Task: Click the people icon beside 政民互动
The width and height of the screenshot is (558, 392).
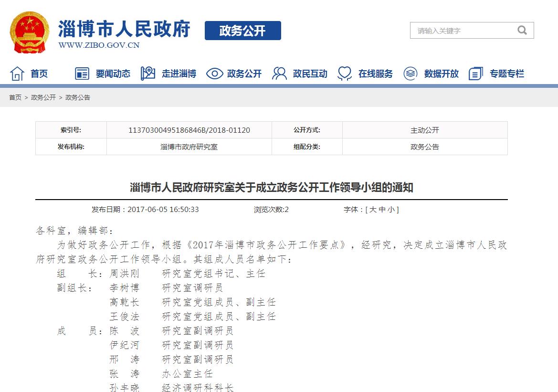Action: 279,74
